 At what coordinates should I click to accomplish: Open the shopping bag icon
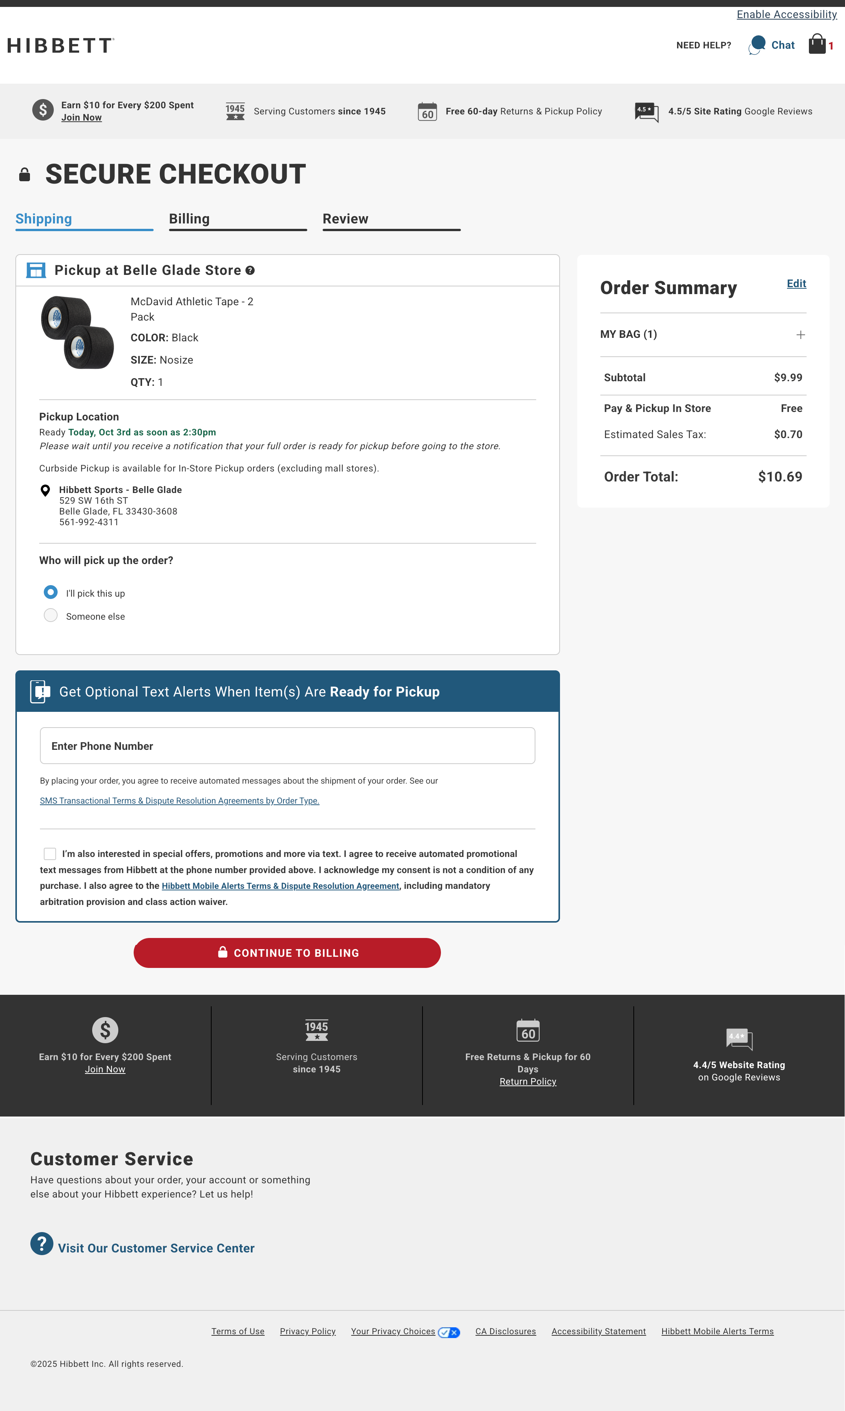tap(817, 45)
